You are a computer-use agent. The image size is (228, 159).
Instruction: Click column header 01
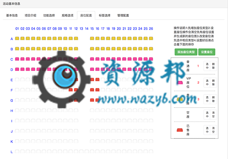(17, 29)
